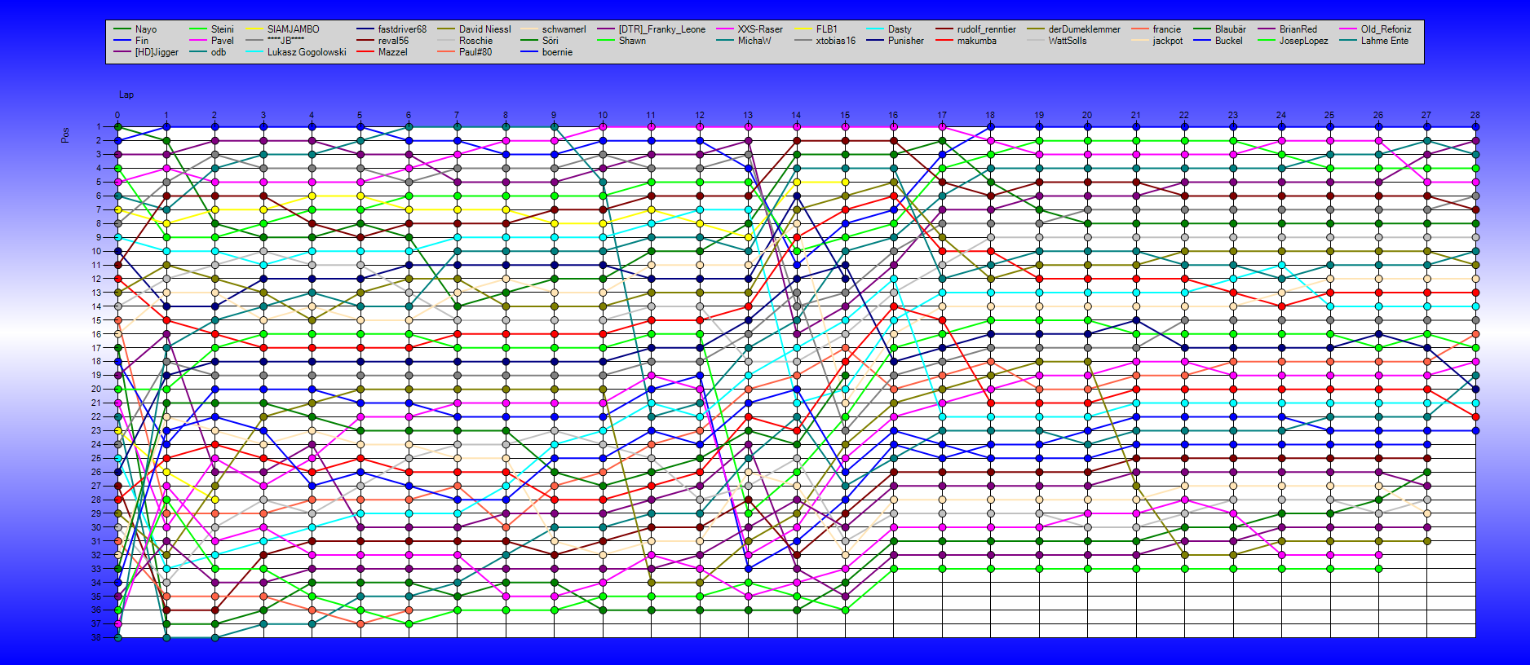This screenshot has width=1530, height=665.
Task: Select Punisher in the legend
Action: 906,41
